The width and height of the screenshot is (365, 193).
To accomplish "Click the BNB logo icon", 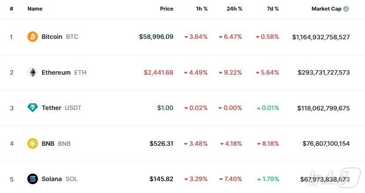I will [33, 144].
